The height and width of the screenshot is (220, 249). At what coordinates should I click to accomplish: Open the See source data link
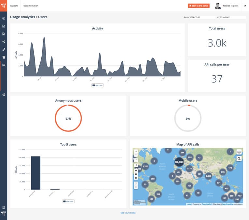click(128, 213)
